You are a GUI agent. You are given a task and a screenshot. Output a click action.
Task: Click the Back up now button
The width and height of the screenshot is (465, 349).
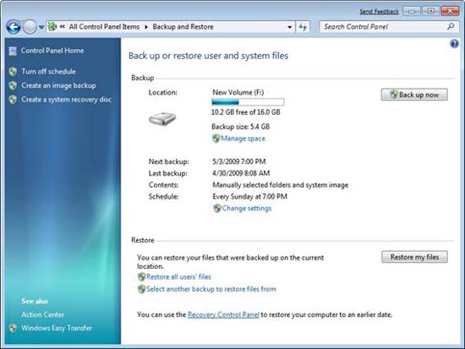(414, 95)
